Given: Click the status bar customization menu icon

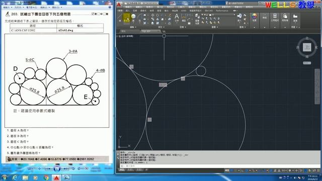Looking at the screenshot, I should (318, 170).
